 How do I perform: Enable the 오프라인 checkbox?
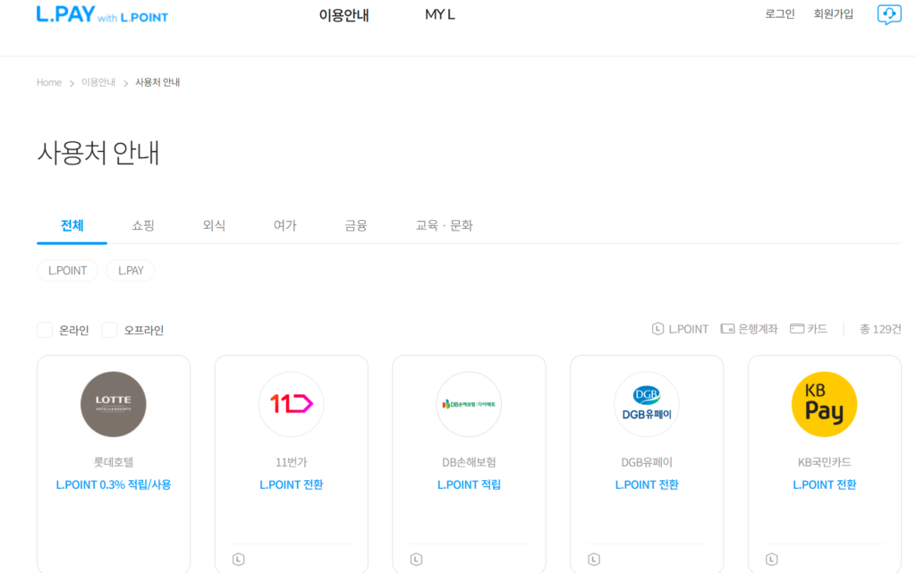click(x=108, y=330)
